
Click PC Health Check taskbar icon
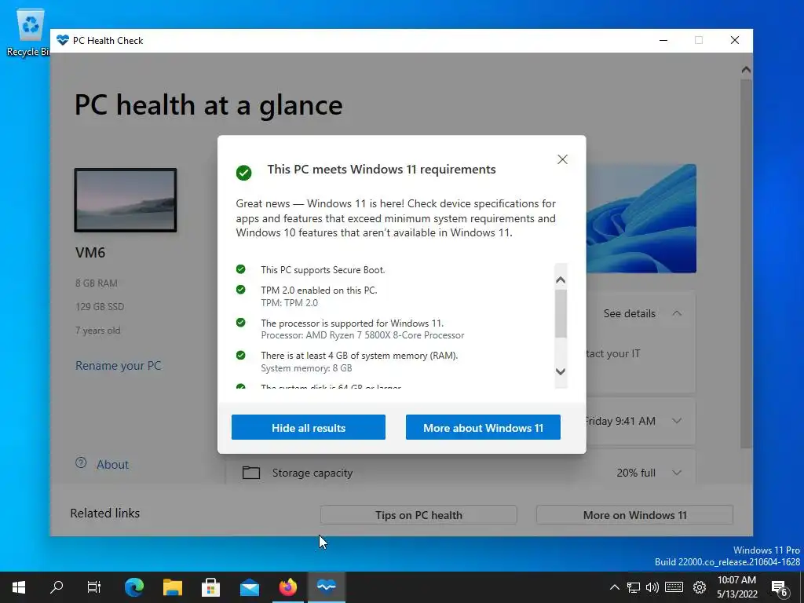click(327, 587)
